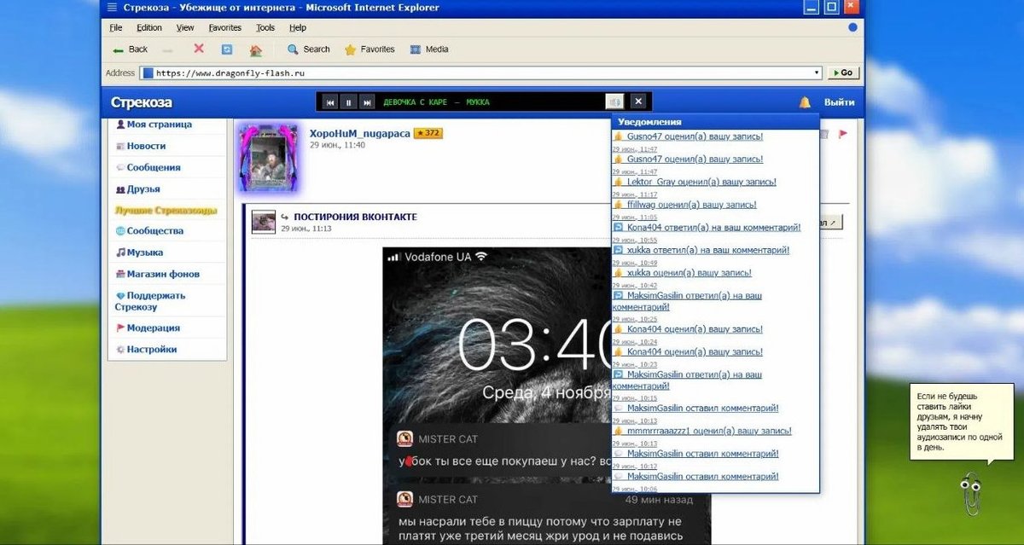This screenshot has width=1024, height=545.
Task: Stop page loading with the red X
Action: coord(199,49)
